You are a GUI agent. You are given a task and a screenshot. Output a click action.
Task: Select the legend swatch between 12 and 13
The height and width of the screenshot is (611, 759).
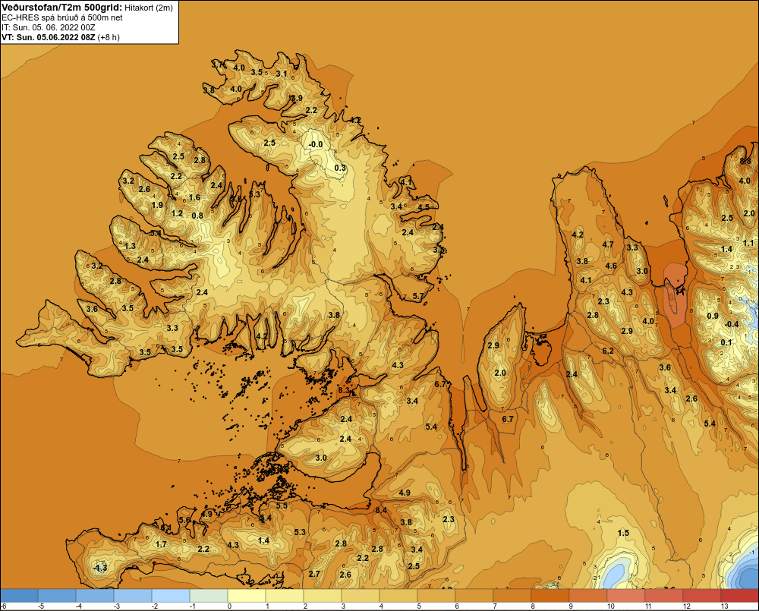702,595
